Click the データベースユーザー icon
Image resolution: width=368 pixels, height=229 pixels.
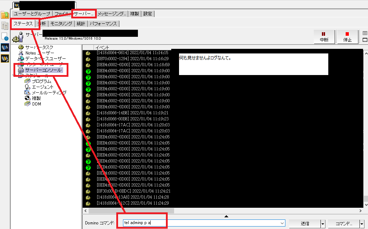coord(21,58)
